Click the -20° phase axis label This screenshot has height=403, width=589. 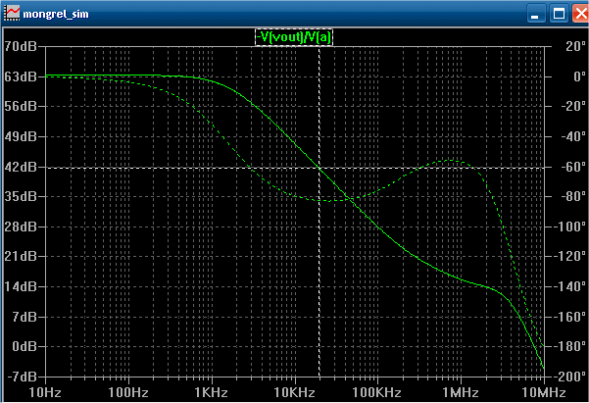573,107
